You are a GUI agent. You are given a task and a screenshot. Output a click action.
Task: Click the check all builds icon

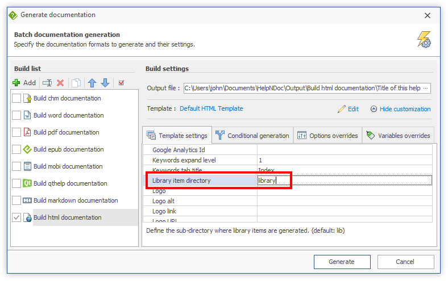[122, 83]
